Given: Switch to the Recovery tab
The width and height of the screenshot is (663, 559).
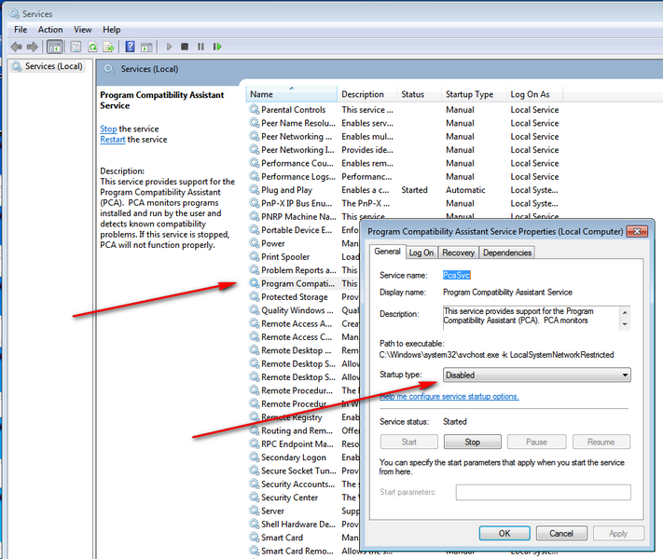Looking at the screenshot, I should [x=459, y=252].
